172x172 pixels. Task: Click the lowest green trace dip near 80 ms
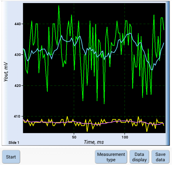point(104,103)
